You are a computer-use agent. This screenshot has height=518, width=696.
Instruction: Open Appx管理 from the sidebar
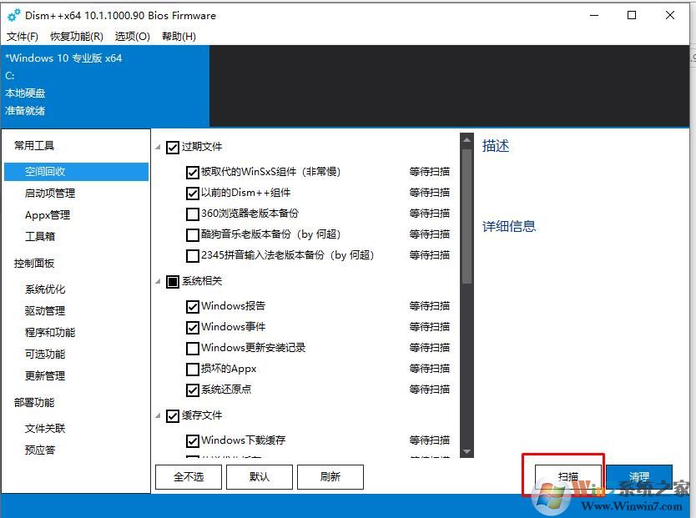tap(48, 214)
